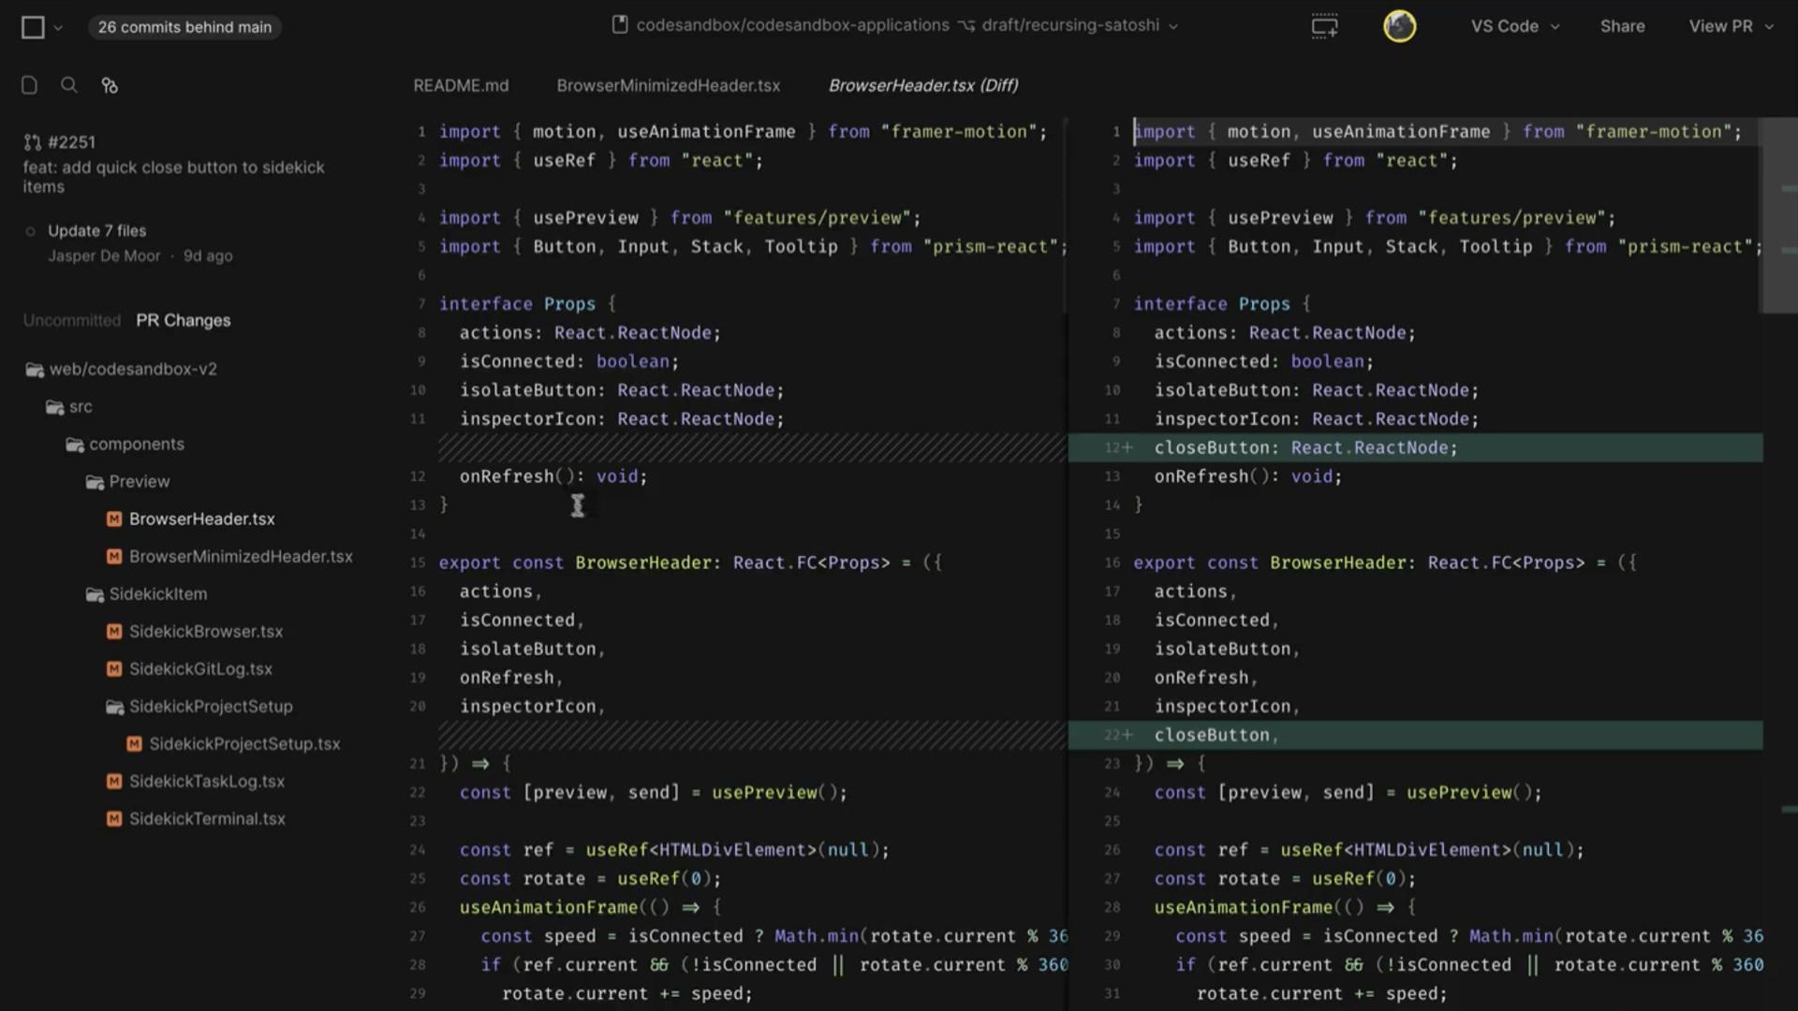Click the pull request icon next to #2251
1798x1011 pixels.
[x=31, y=141]
